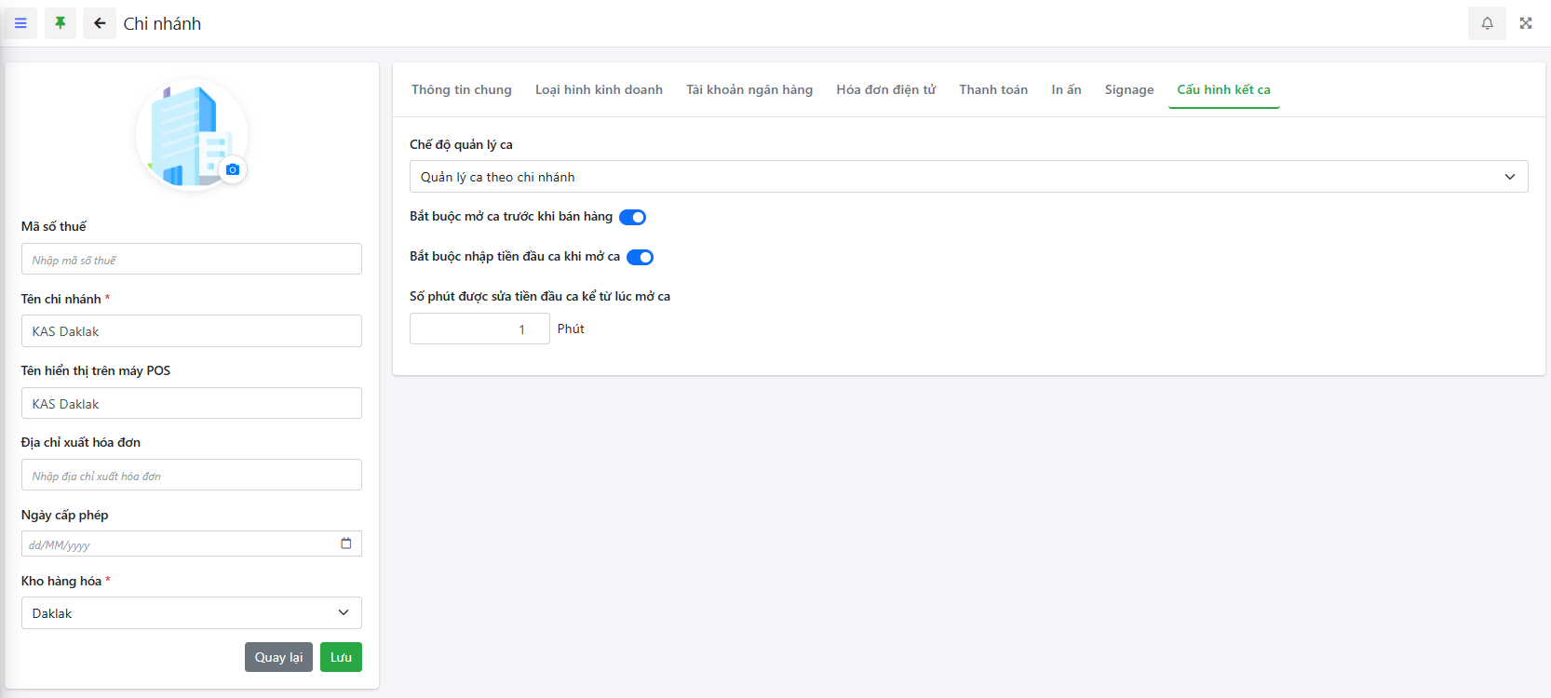Open the hamburger sidebar menu
The image size is (1551, 698).
(x=20, y=23)
